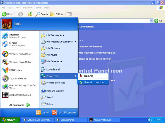
Task: Open Control Panel from Start menu
Action: [50, 69]
